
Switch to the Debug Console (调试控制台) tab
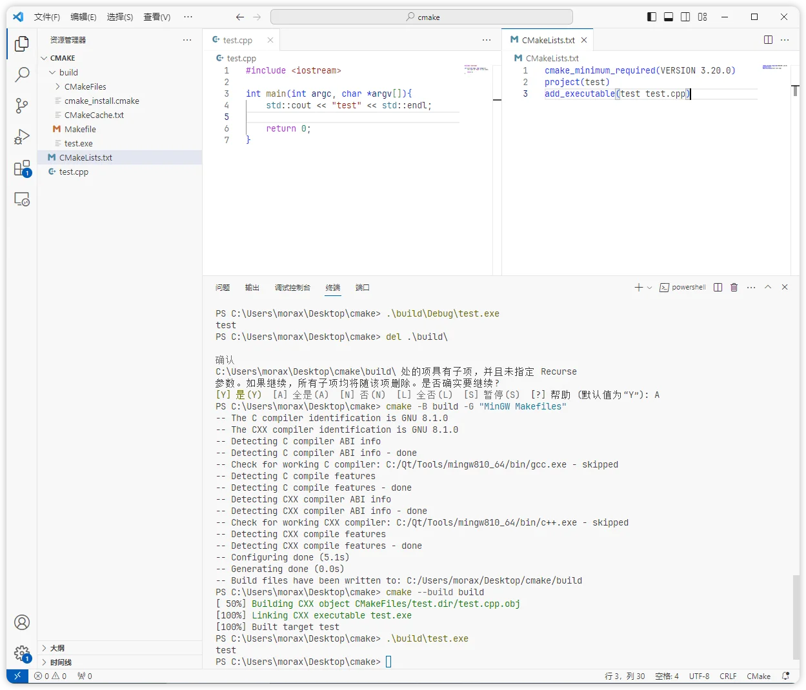(292, 288)
